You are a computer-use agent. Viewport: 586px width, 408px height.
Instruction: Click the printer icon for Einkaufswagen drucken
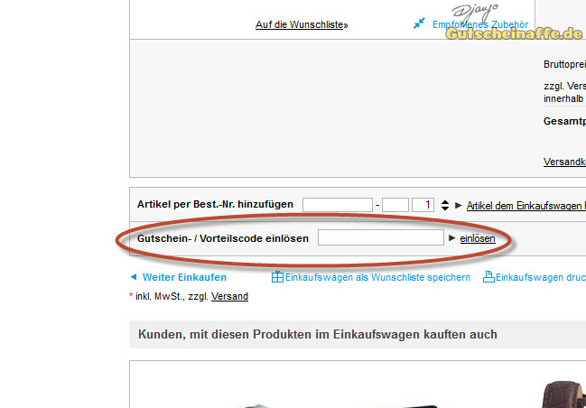[488, 278]
